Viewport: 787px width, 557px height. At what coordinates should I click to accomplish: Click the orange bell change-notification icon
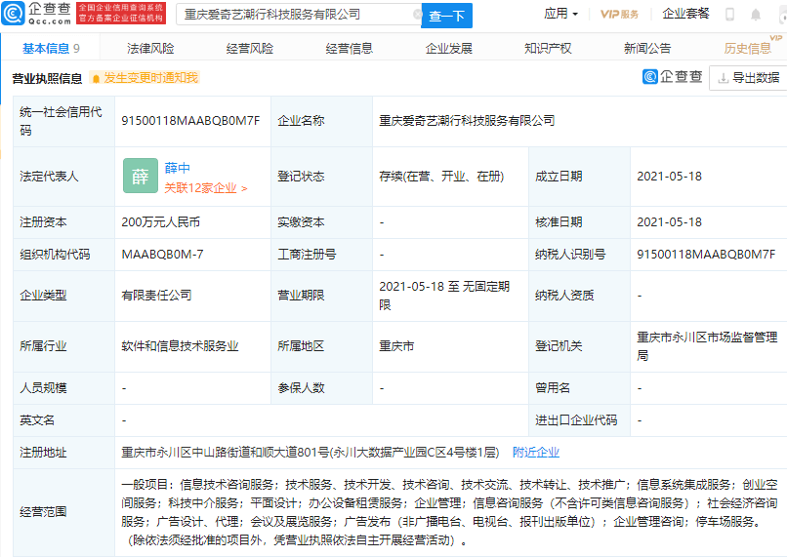(x=96, y=78)
